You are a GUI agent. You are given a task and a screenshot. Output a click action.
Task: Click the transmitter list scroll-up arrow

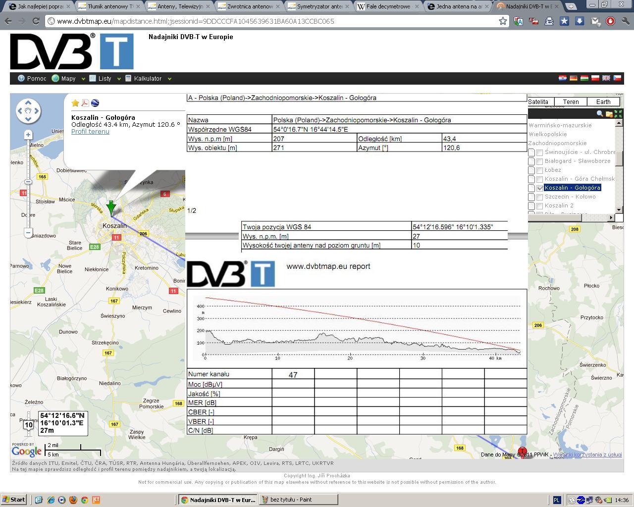coord(619,123)
